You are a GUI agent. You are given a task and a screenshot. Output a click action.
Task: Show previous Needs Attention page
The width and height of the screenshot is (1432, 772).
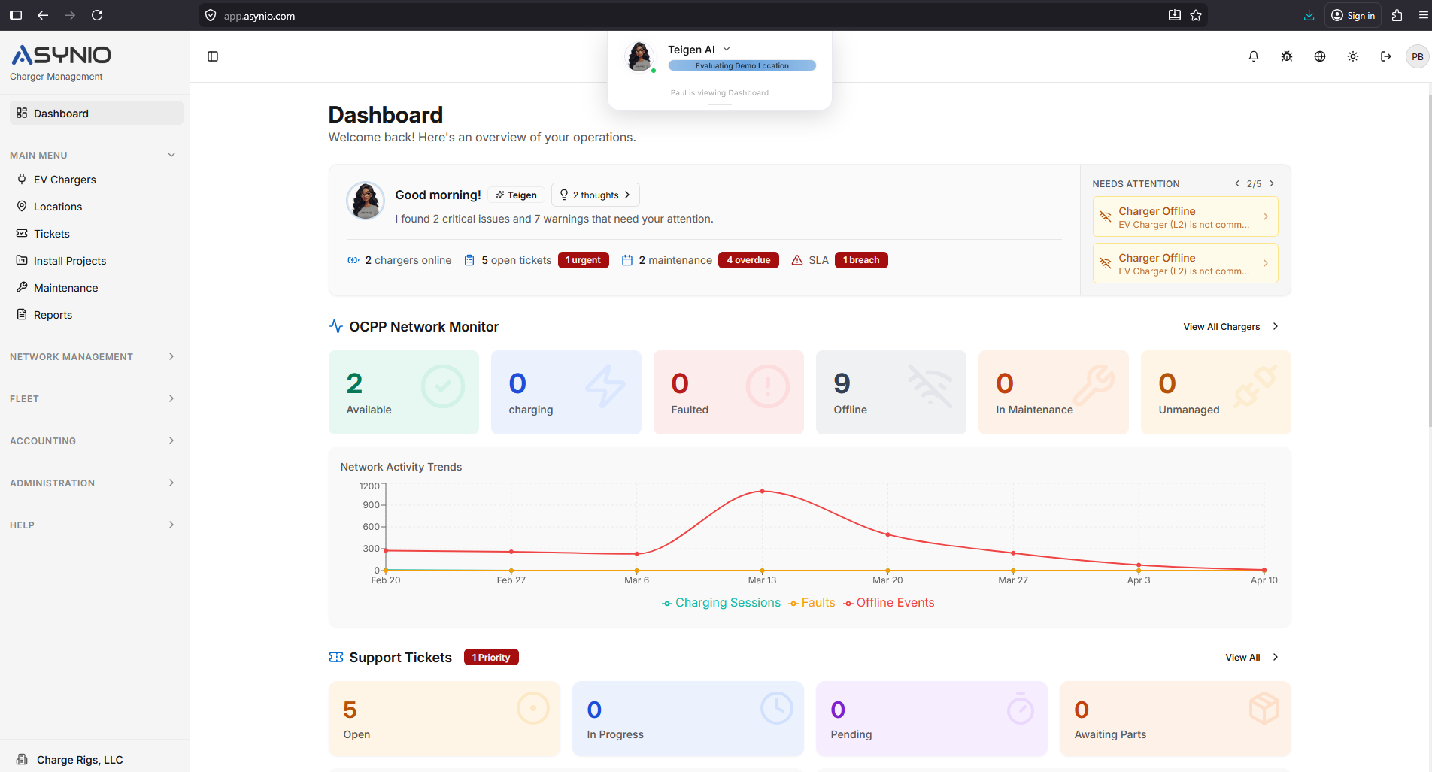(1237, 183)
